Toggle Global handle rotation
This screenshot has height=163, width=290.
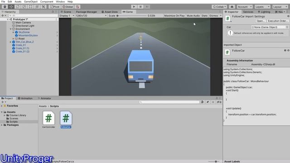click(68, 7)
